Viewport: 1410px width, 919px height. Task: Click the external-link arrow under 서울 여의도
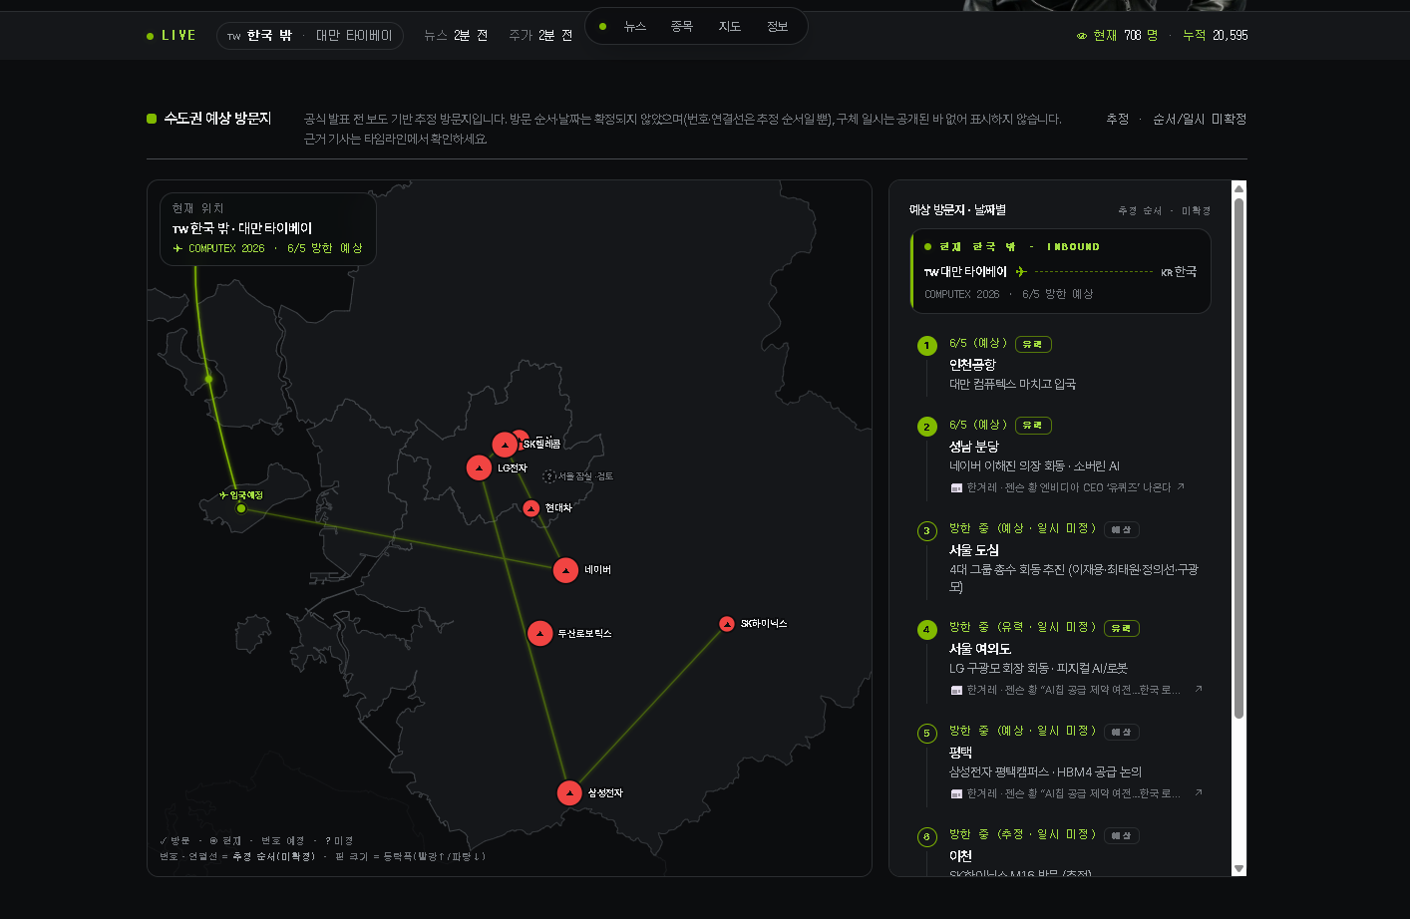coord(1199,689)
